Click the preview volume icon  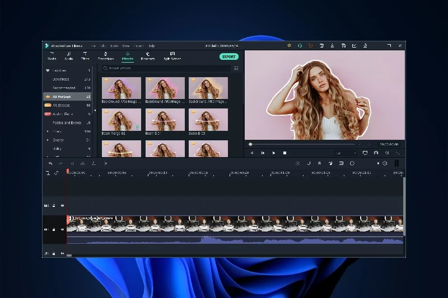tap(387, 153)
